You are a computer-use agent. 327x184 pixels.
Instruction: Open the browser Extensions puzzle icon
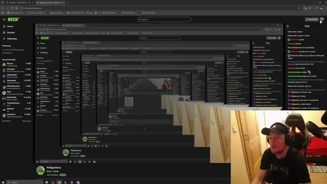pos(310,8)
